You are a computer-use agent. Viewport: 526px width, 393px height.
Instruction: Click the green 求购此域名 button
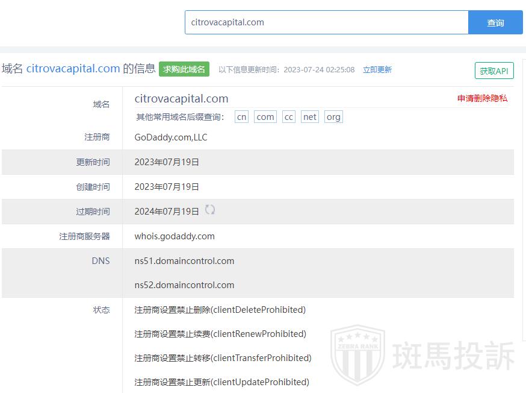tap(184, 69)
